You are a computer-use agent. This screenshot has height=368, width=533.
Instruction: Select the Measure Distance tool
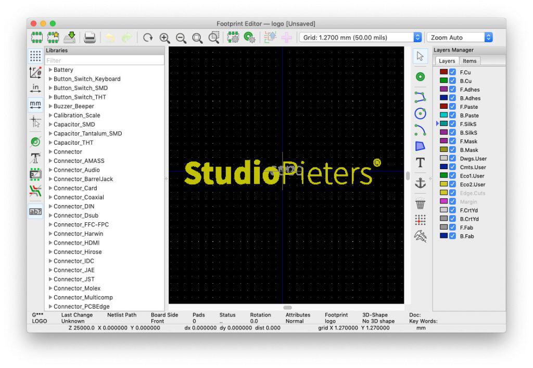[420, 236]
